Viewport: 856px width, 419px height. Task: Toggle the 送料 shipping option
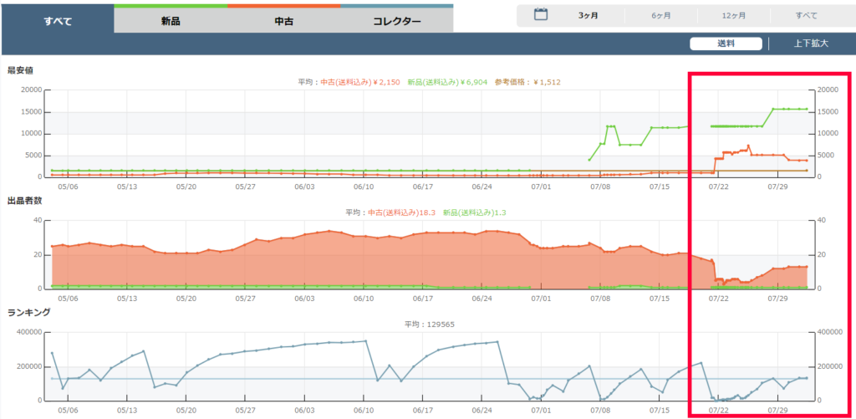pyautogui.click(x=726, y=43)
